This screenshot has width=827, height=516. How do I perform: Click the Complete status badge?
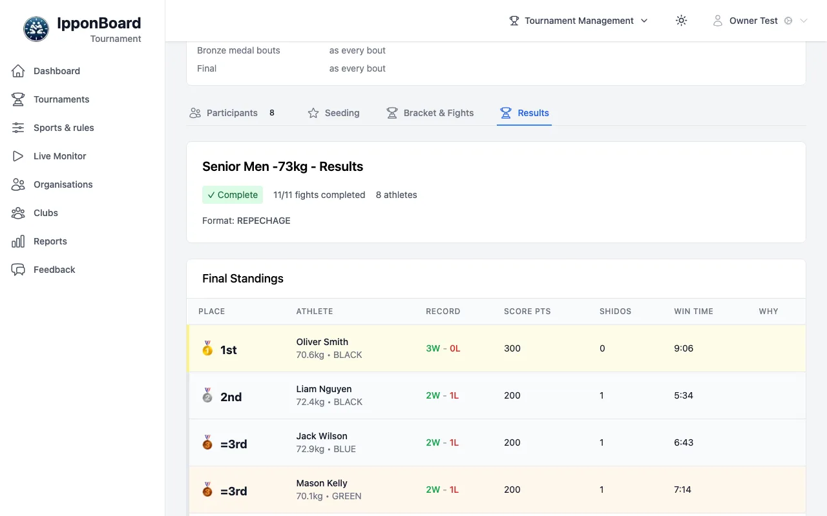click(x=233, y=195)
